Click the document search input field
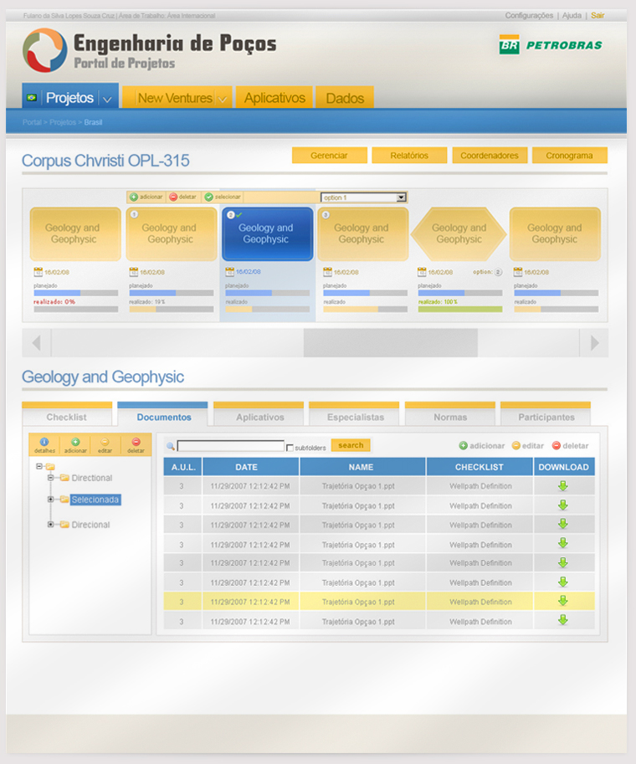 tap(230, 446)
